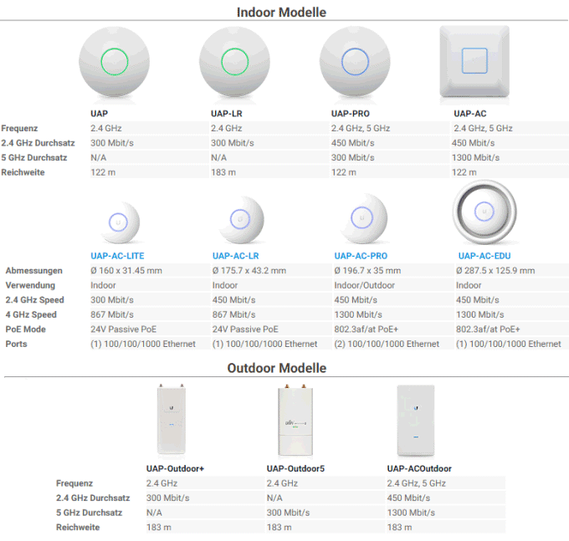Click the UAP-AC-EDU speaker-ring device image
Screen dimensions: 569x541
coord(484,212)
